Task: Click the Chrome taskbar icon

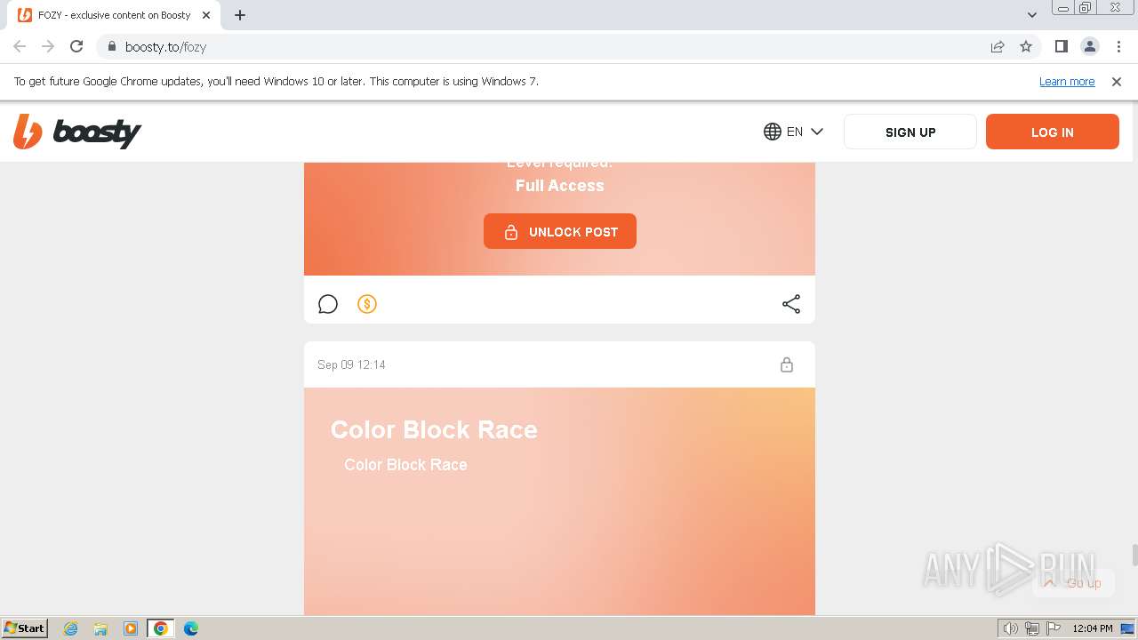Action: [x=161, y=628]
